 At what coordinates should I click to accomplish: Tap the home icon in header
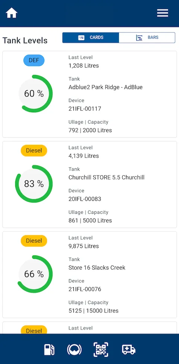point(12,13)
